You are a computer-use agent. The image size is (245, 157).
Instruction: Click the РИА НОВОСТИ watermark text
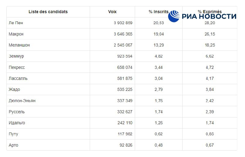[209, 17]
